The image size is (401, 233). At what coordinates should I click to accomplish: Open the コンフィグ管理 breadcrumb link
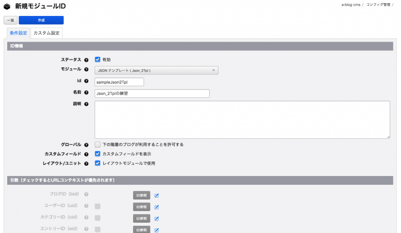click(378, 4)
